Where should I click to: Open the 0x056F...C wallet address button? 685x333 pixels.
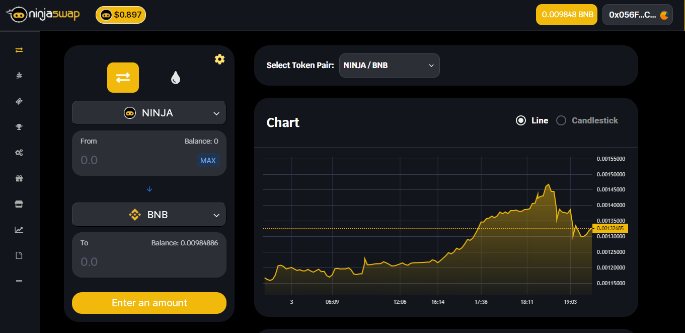(638, 15)
